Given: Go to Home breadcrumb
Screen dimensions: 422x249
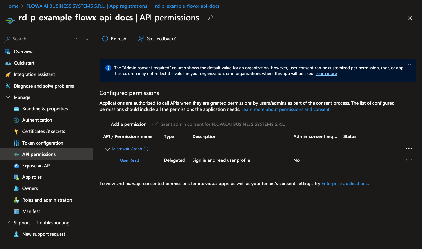Looking at the screenshot, I should (12, 6).
